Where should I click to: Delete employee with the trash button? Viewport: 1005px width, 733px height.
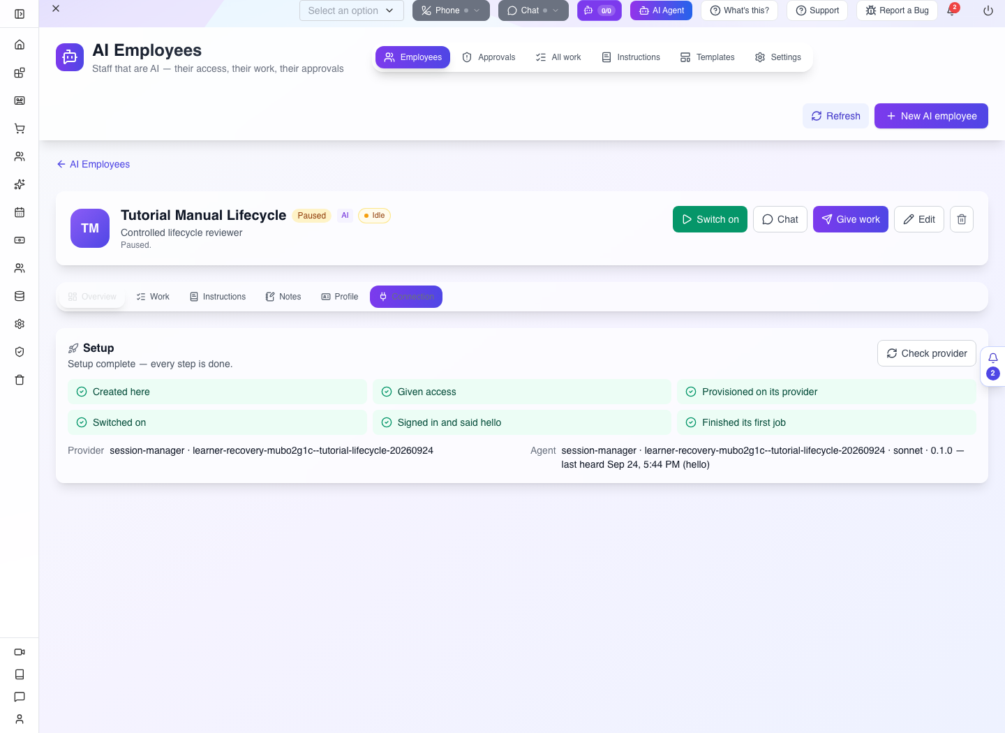[x=962, y=219]
